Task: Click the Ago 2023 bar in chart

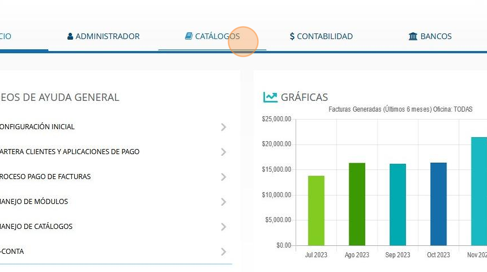Action: click(357, 204)
